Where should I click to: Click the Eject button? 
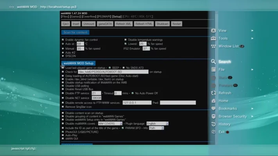66,24
